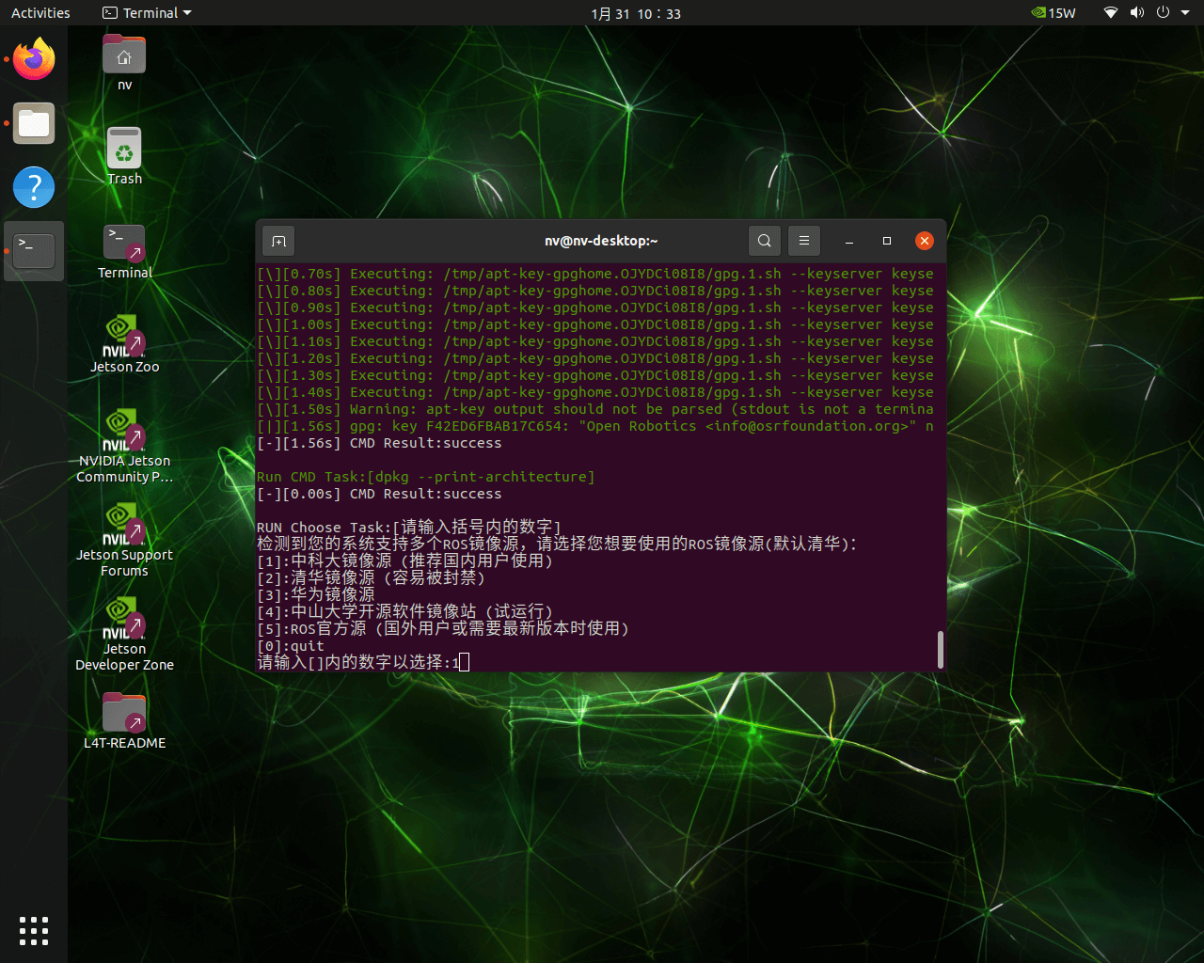
Task: Open the terminal hamburger menu
Action: point(804,241)
